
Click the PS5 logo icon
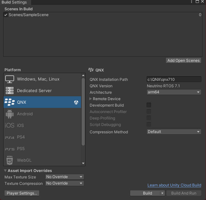click(10, 149)
